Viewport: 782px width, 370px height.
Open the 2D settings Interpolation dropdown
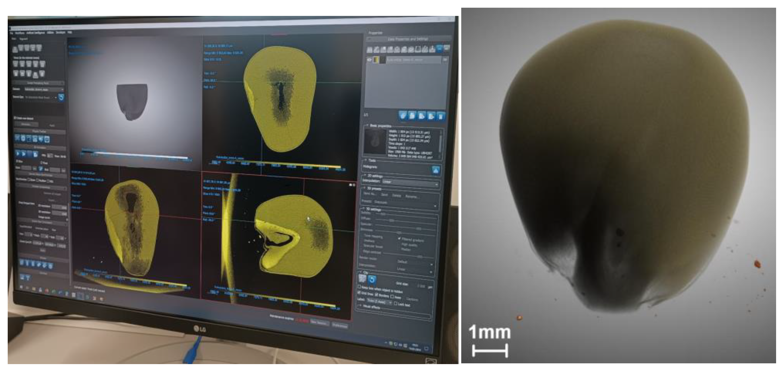tap(410, 183)
